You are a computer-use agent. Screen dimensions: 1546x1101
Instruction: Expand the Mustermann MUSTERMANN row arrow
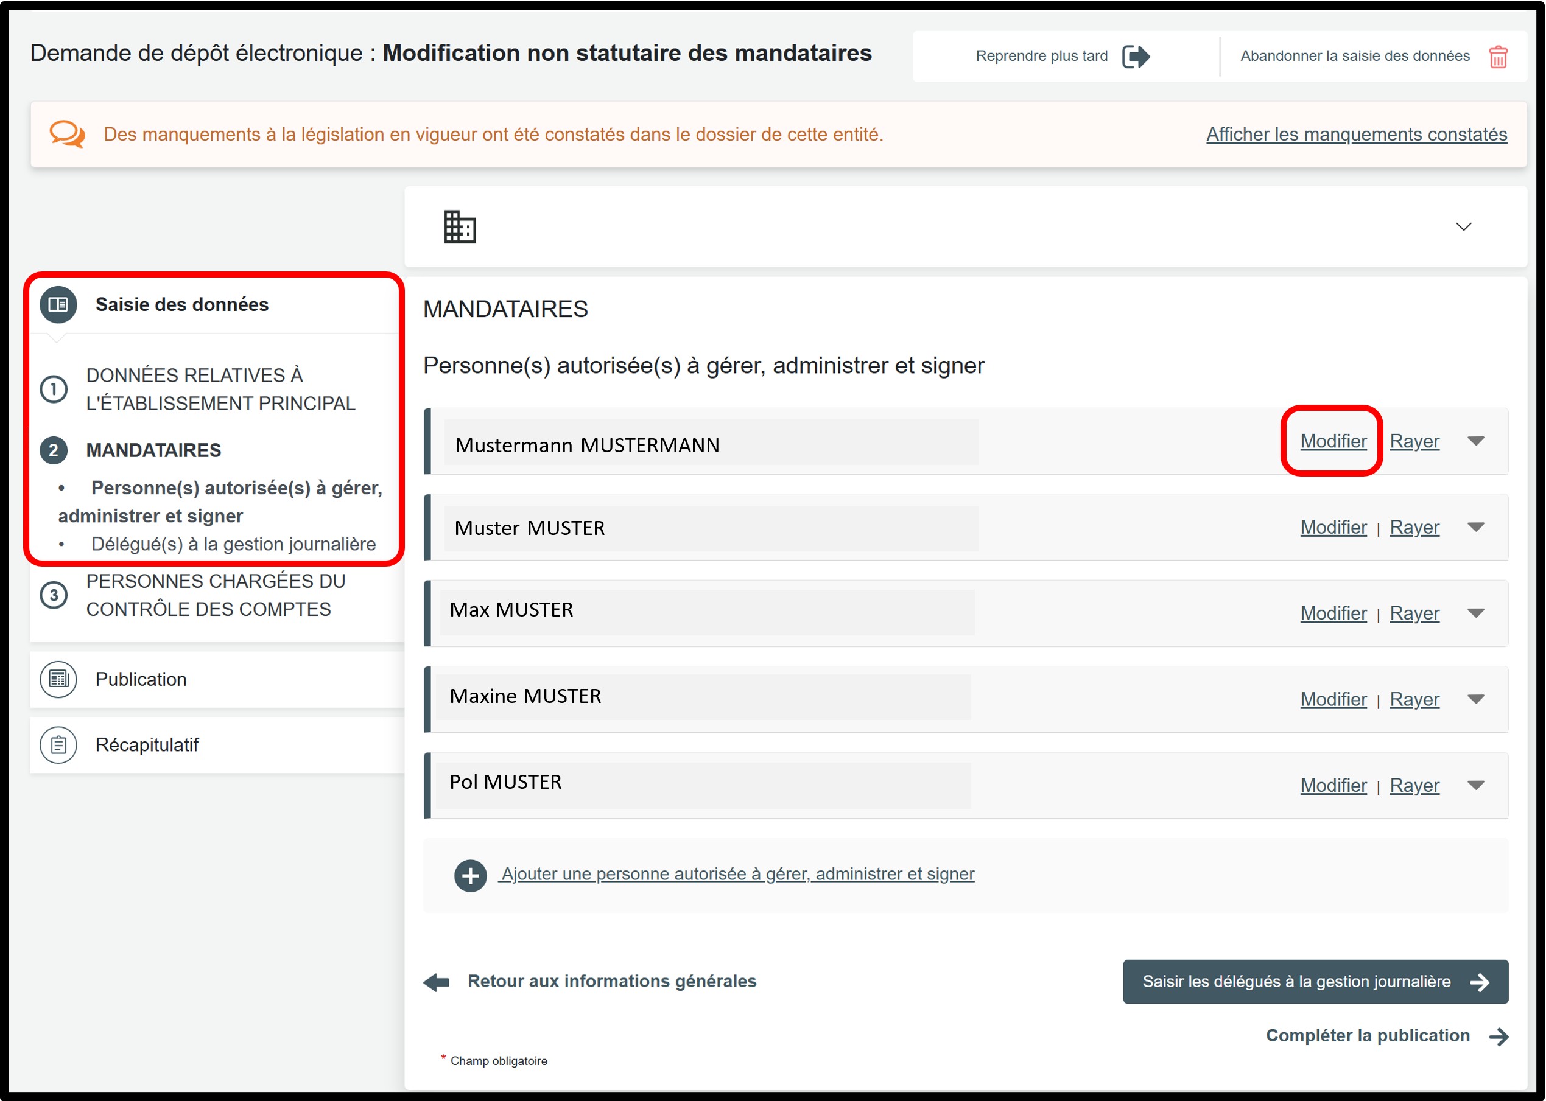tap(1475, 441)
